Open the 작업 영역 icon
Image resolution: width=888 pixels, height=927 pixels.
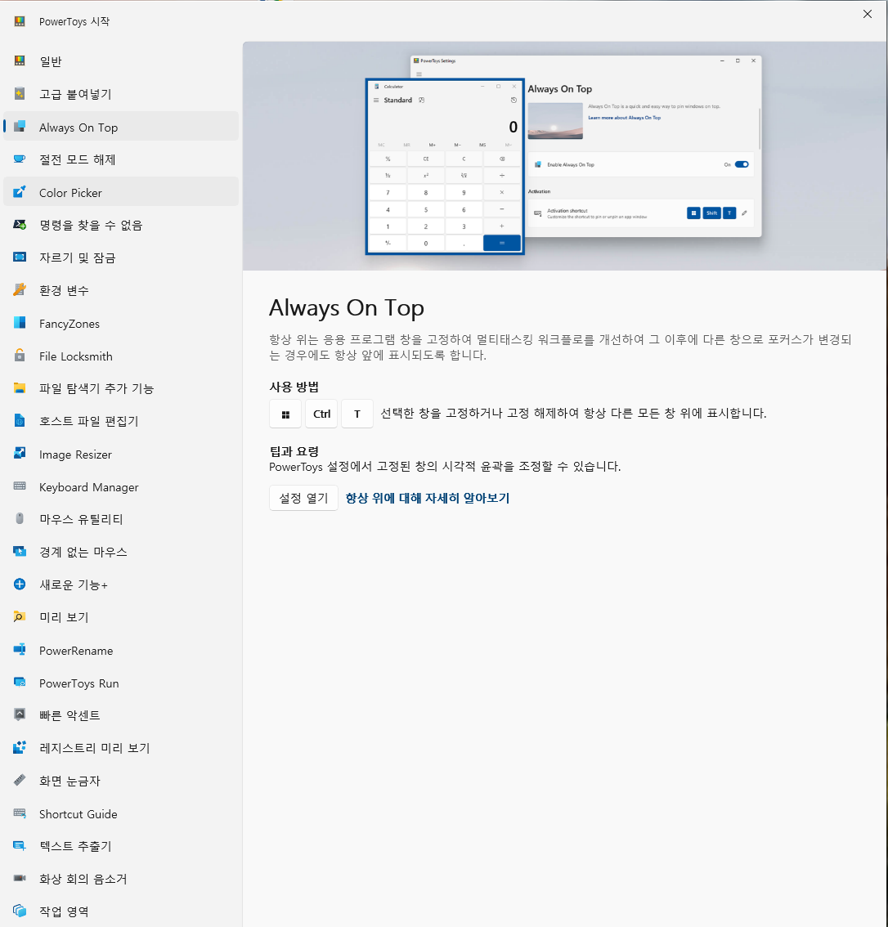coord(20,911)
